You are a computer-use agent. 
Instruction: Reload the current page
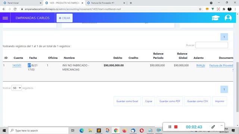(x=15, y=9)
